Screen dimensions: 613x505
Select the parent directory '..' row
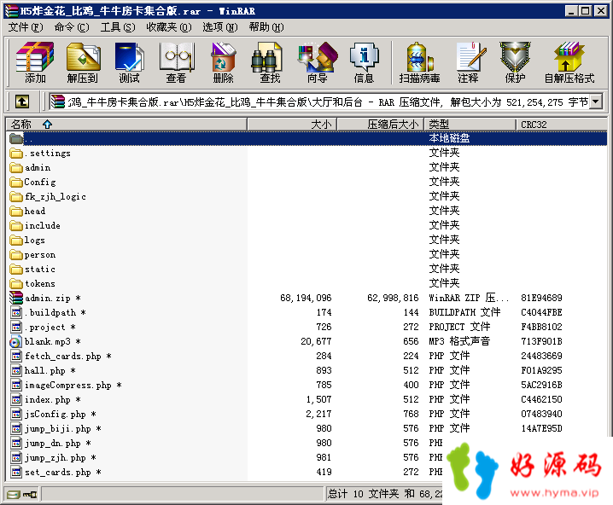[x=307, y=138]
